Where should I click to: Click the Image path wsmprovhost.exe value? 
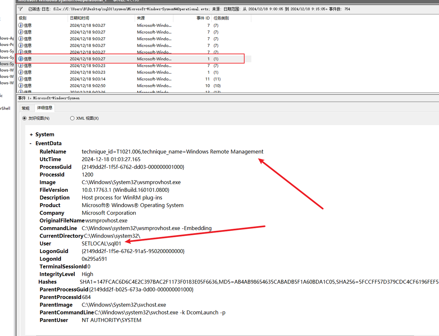click(131, 182)
